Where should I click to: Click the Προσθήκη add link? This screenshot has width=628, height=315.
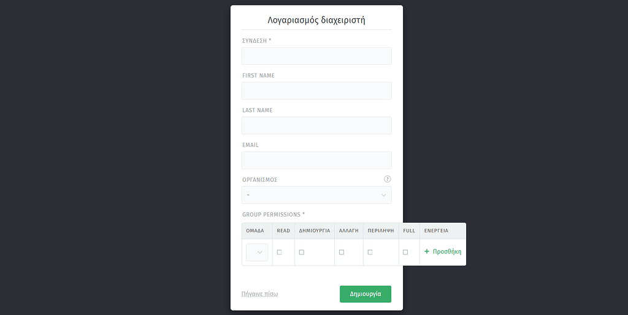coord(443,251)
